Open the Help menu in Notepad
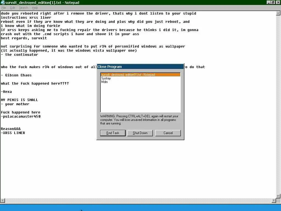The height and width of the screenshot is (211, 281). [35, 8]
